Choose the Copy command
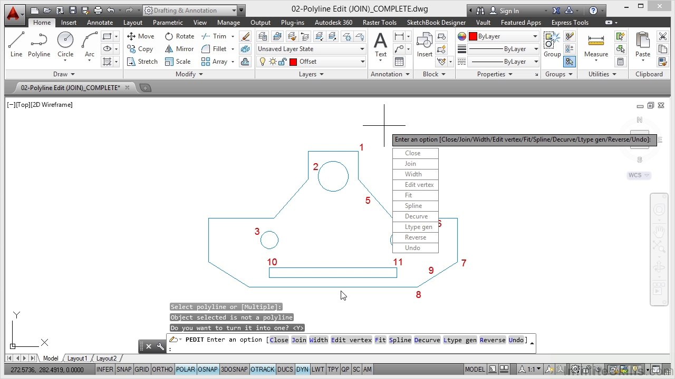This screenshot has height=379, width=675. pyautogui.click(x=140, y=49)
